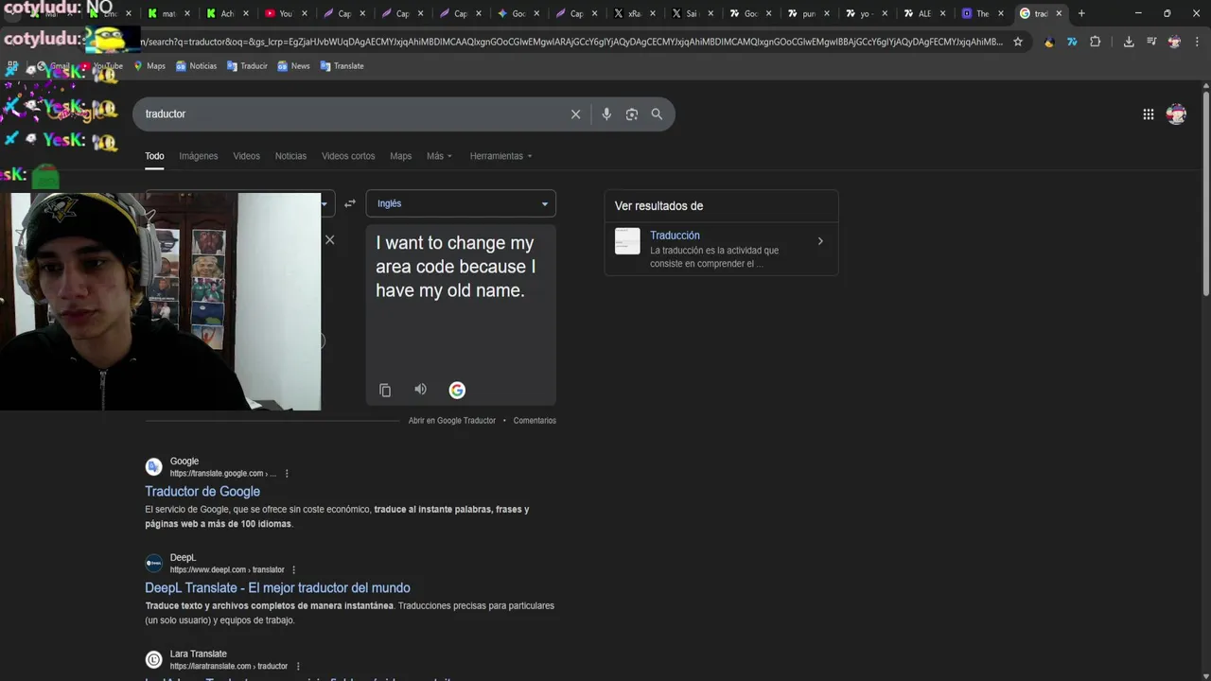1211x681 pixels.
Task: Open the Traducir bookmark
Action: (x=247, y=66)
